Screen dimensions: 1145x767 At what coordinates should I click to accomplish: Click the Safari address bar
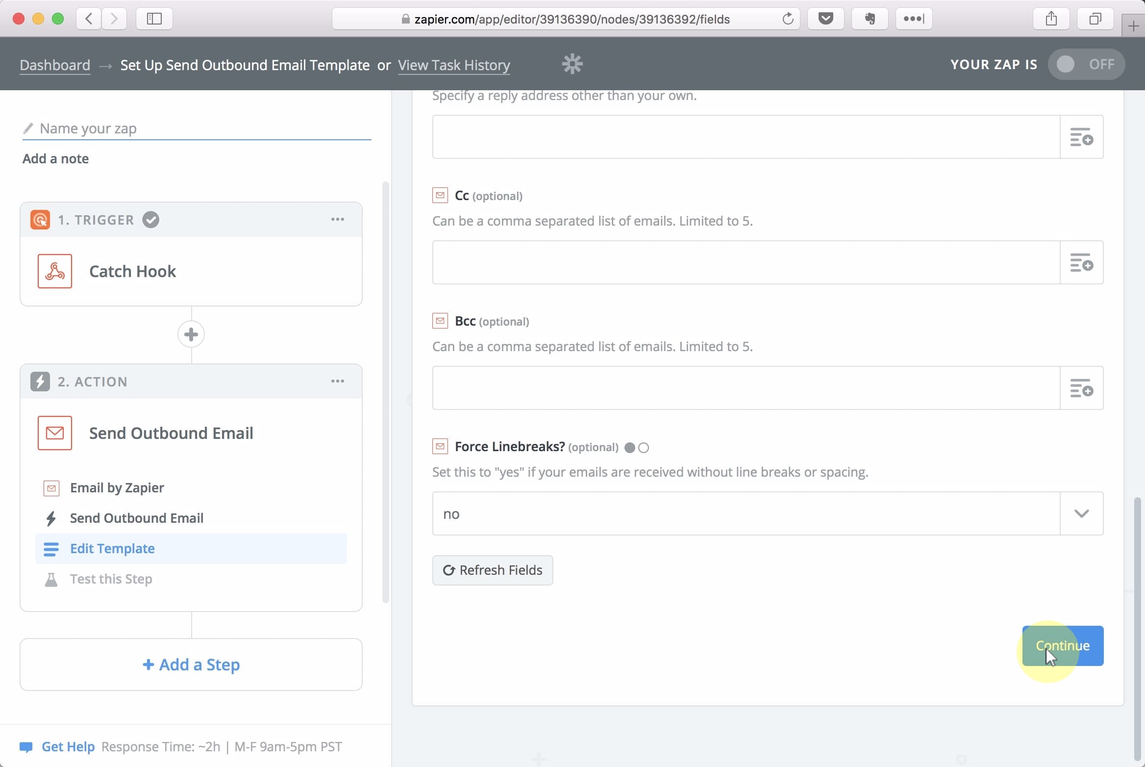tap(566, 19)
